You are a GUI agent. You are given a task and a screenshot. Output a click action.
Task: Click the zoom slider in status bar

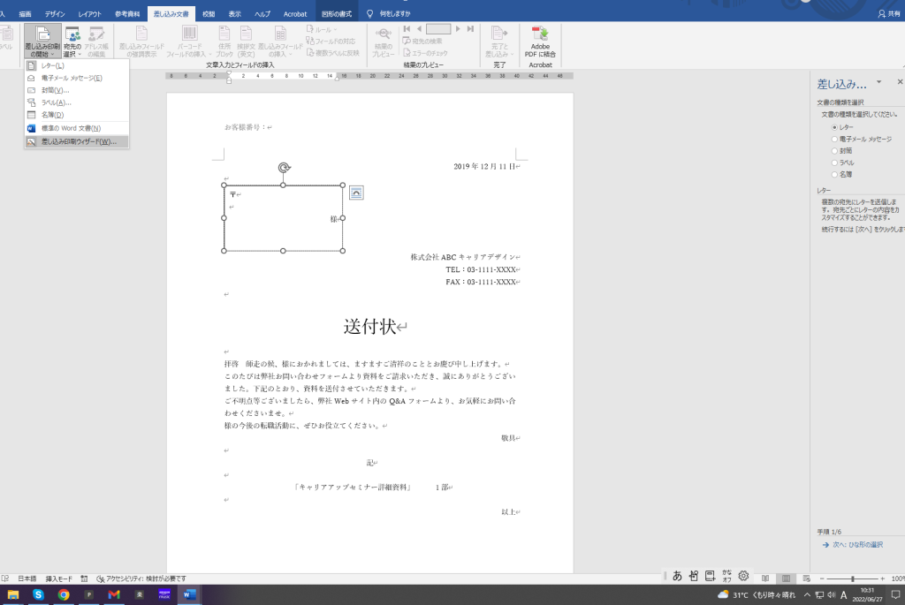pyautogui.click(x=852, y=579)
